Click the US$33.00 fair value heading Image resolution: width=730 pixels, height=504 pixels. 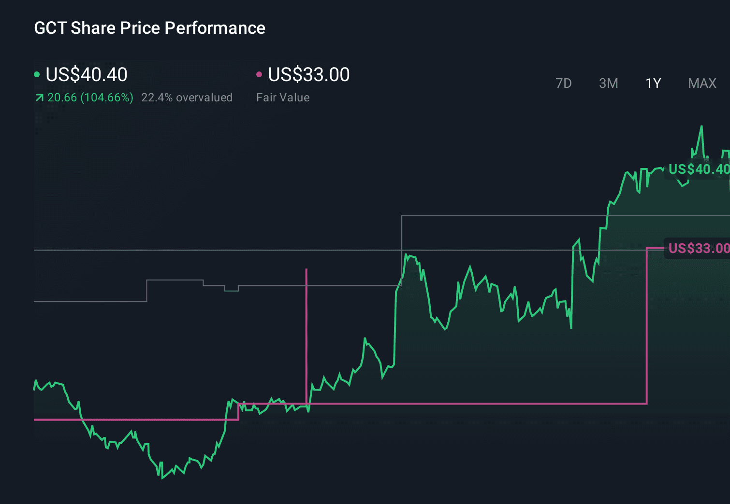(309, 75)
